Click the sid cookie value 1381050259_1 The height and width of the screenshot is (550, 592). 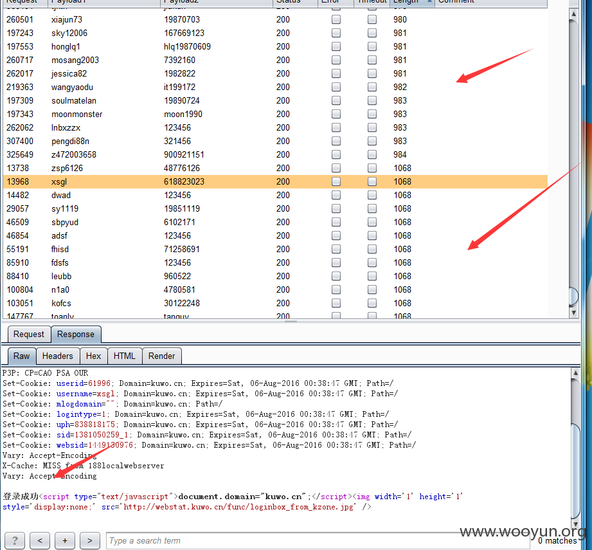click(x=101, y=435)
